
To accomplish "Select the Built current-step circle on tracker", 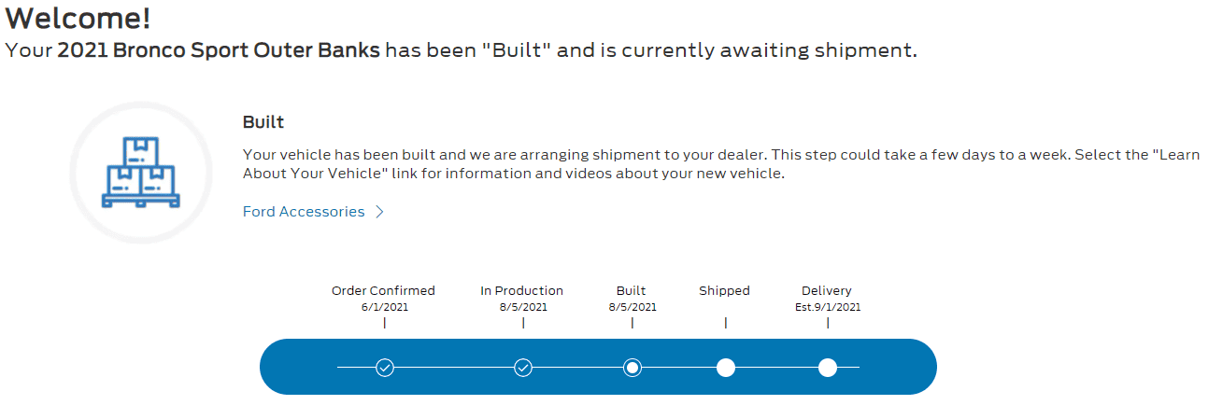I will pyautogui.click(x=632, y=368).
